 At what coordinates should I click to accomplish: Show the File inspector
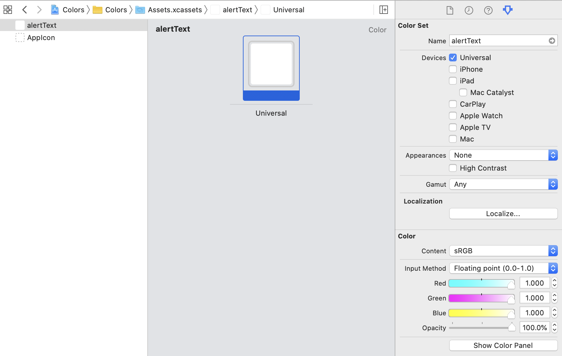450,10
